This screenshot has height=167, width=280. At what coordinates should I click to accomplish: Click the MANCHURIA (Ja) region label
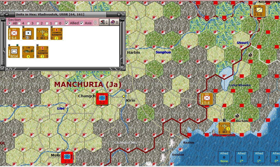point(88,85)
